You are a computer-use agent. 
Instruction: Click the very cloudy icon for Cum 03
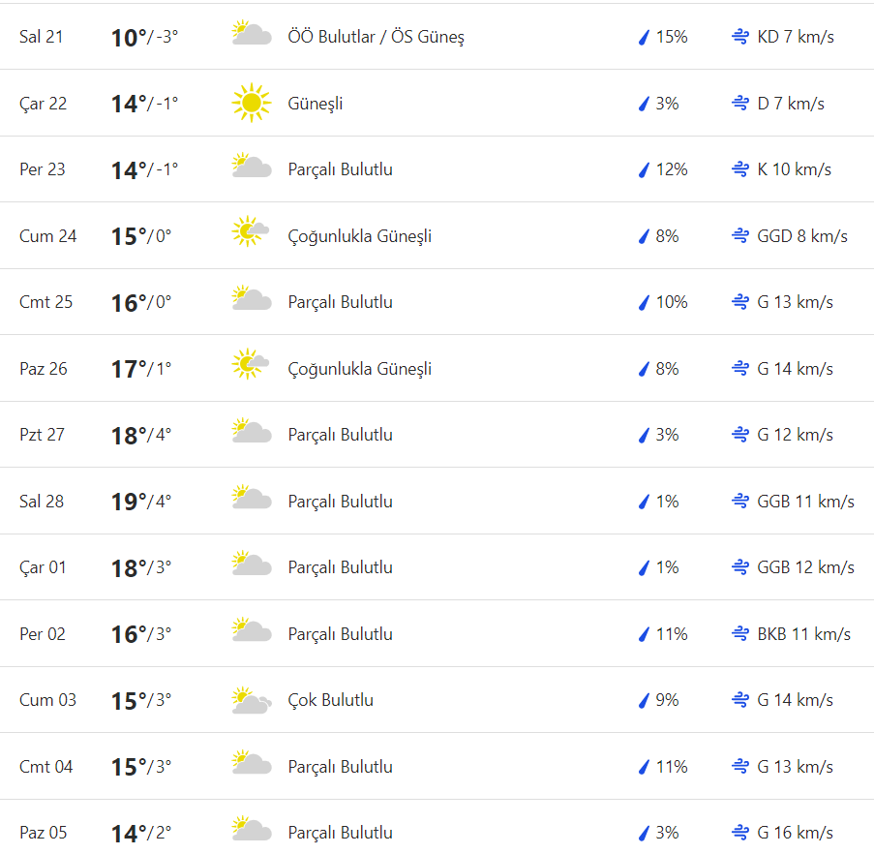[251, 700]
